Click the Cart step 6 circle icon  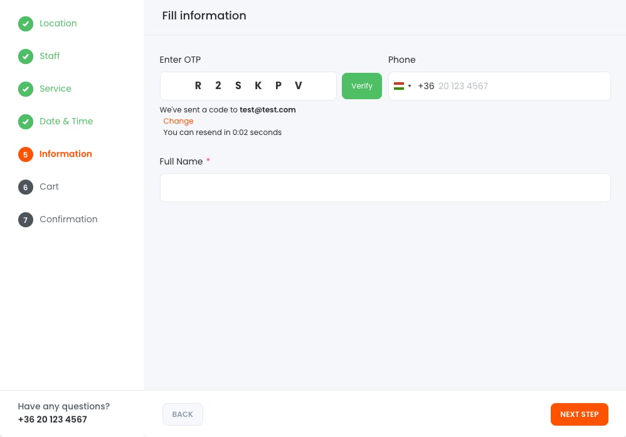point(25,187)
